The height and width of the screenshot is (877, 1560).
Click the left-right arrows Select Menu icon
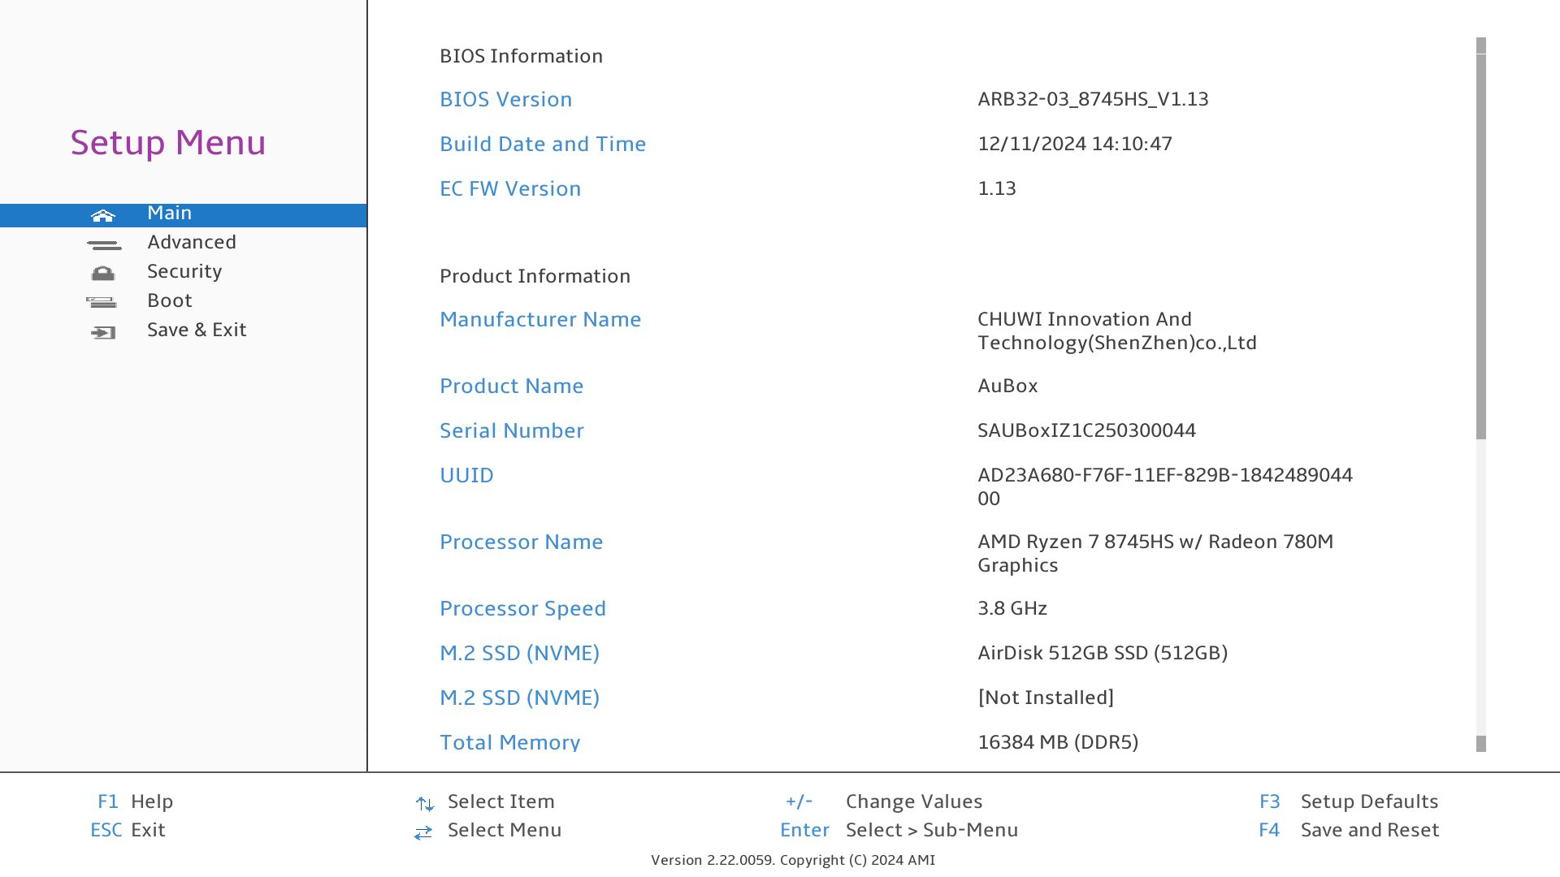coord(422,832)
